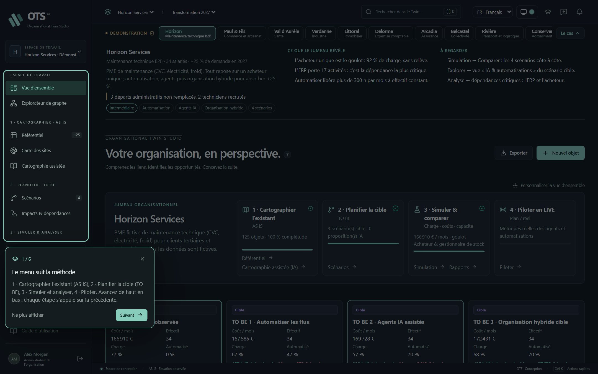The width and height of the screenshot is (598, 374).
Task: Click the AM user avatar
Action: click(14, 359)
